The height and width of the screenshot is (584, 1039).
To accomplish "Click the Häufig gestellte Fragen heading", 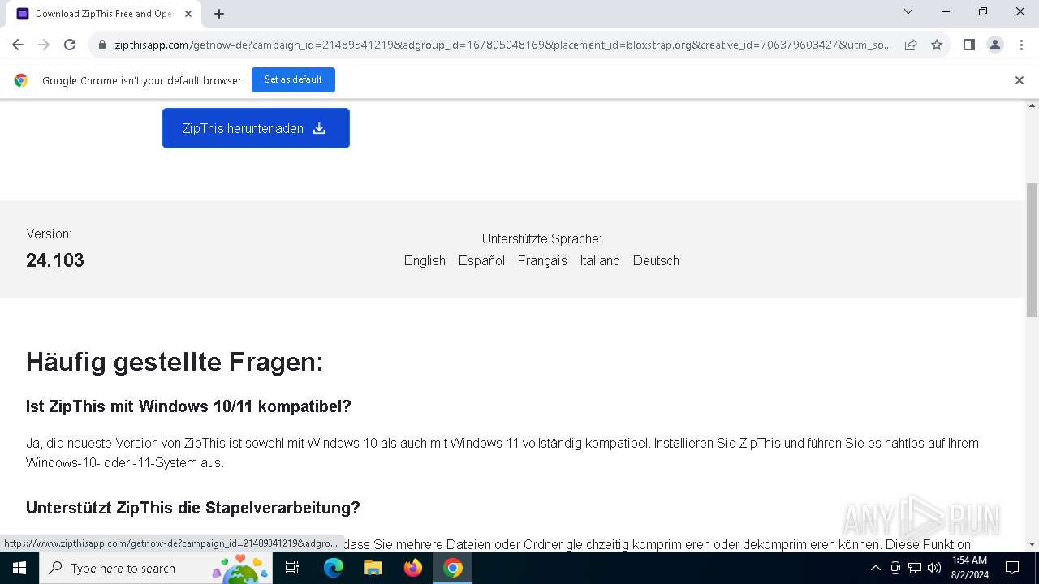I will point(175,362).
